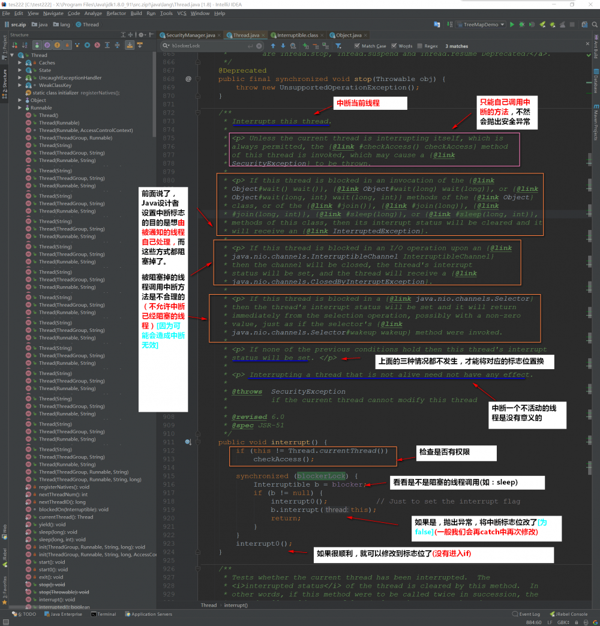Sort structure members alphabetically

coord(26,45)
